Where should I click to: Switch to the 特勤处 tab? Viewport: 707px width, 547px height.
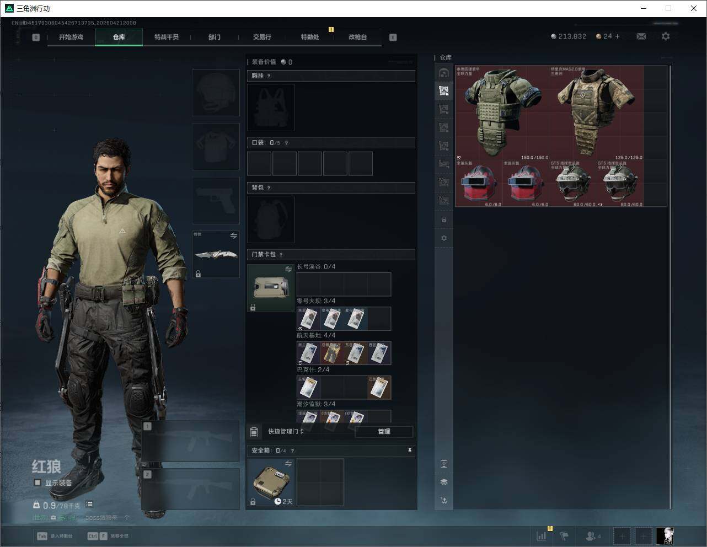[310, 37]
